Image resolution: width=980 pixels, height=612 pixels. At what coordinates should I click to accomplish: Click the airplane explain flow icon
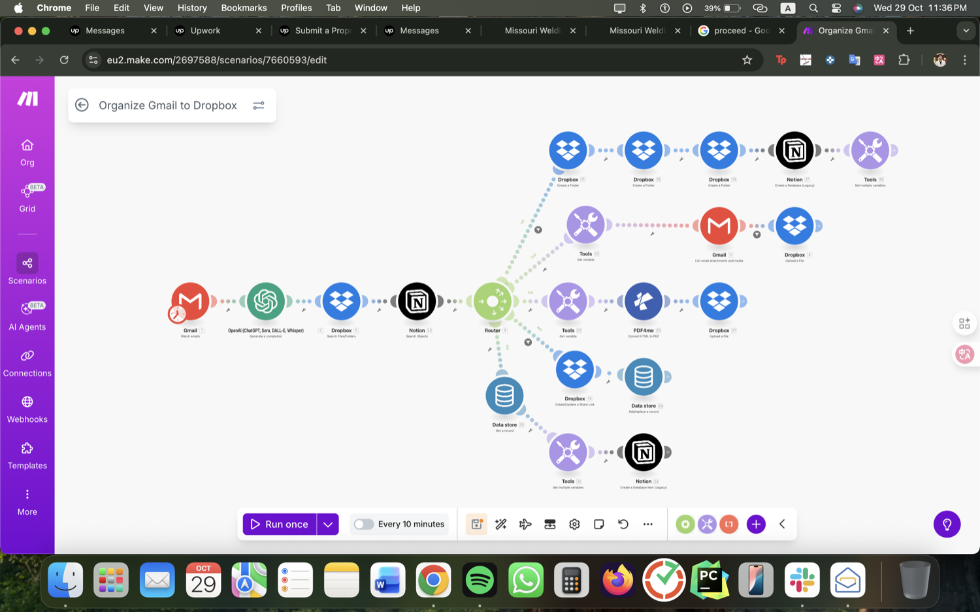525,524
